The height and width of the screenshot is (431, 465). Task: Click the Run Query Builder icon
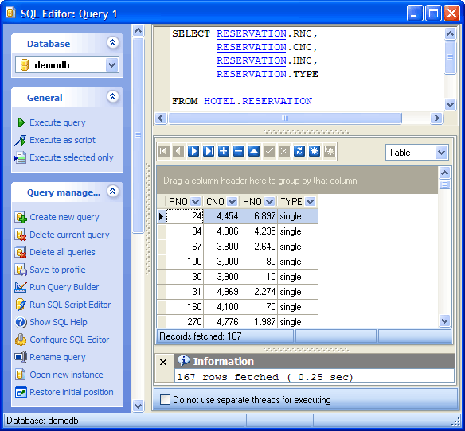tap(21, 287)
